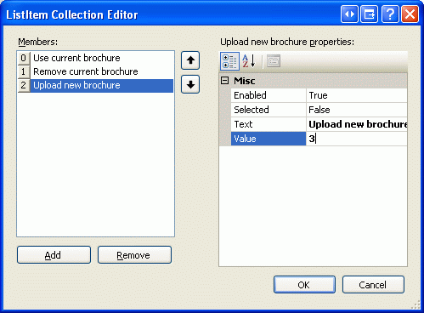Move selected member up with arrow button
This screenshot has height=313, width=424.
tap(190, 60)
